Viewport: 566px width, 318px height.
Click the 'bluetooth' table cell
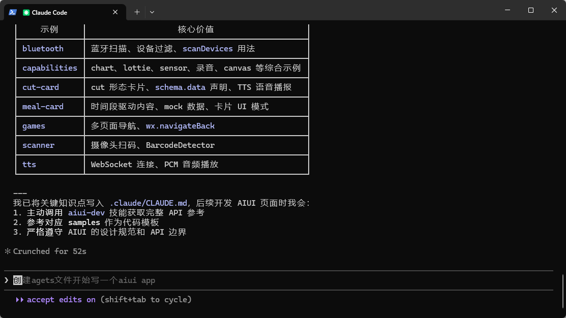(50, 49)
